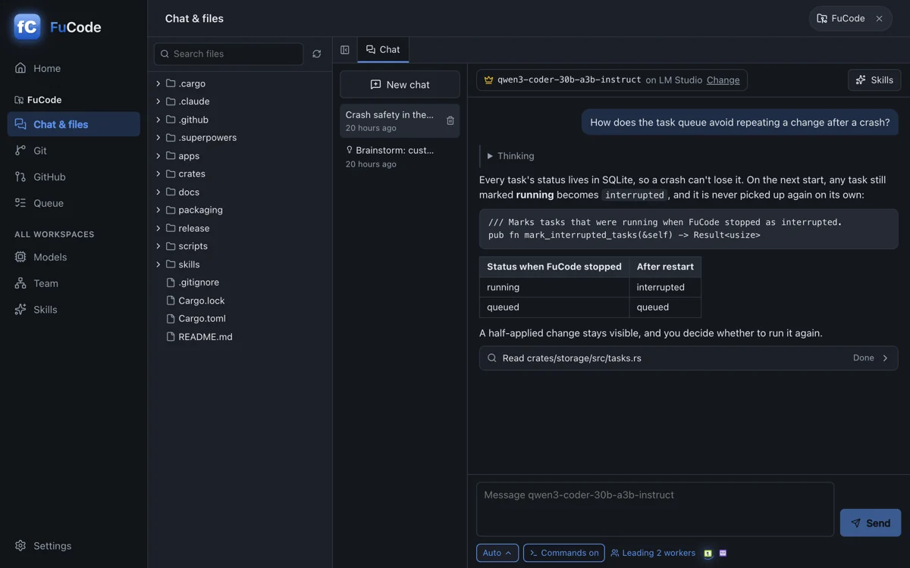Close the FuCode workspace chip
Viewport: 910px width, 568px height.
(879, 19)
